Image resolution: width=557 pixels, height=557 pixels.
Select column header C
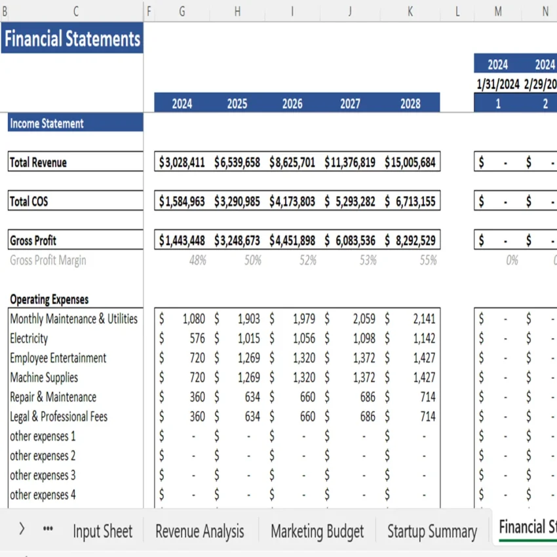click(x=75, y=11)
